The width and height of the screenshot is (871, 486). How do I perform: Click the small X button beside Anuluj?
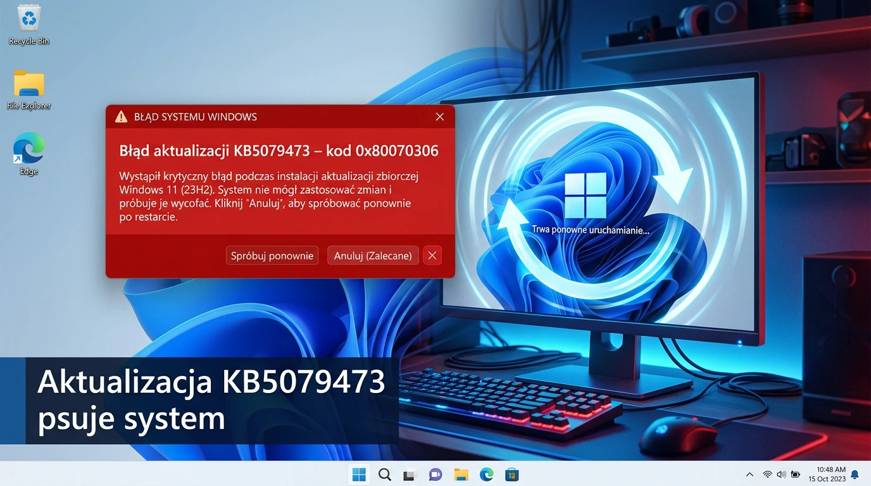432,256
